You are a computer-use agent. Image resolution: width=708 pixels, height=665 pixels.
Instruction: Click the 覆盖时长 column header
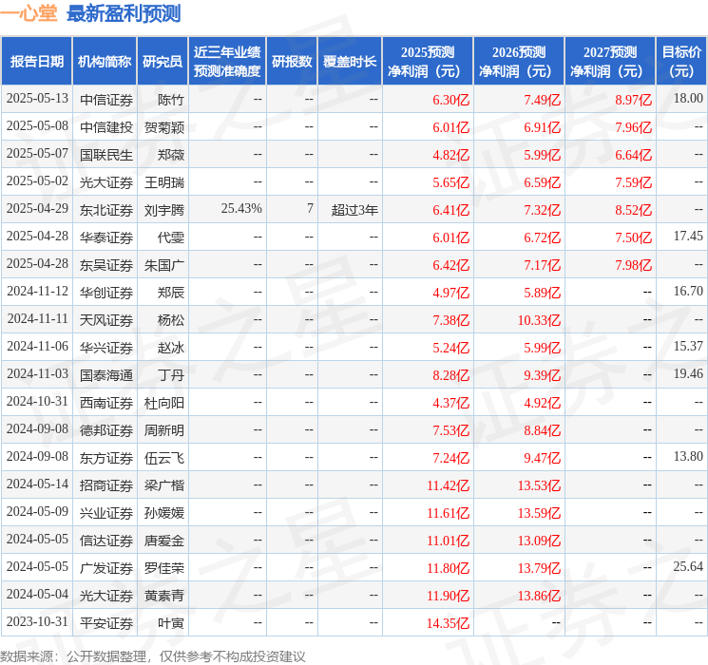[350, 62]
